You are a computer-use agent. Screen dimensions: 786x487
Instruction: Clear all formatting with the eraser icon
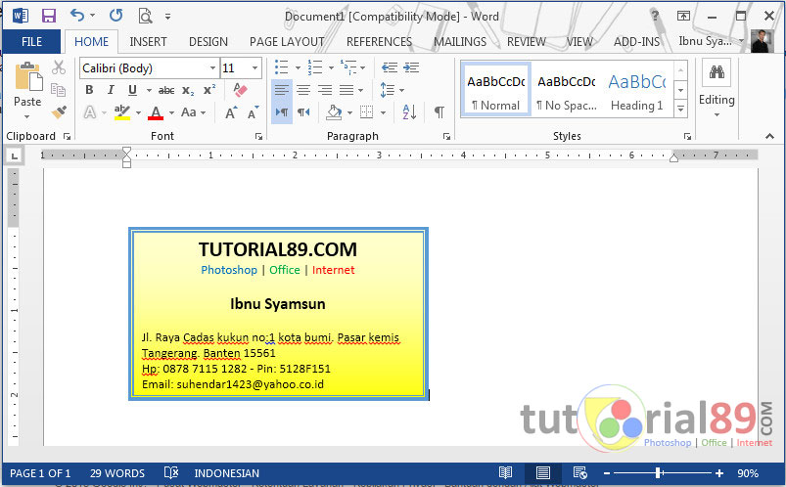point(240,90)
